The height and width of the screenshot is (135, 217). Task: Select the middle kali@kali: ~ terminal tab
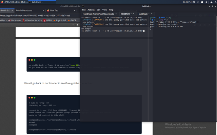[x=126, y=14]
